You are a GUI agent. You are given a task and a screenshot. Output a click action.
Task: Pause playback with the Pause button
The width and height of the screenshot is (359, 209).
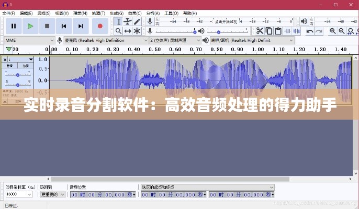point(14,26)
